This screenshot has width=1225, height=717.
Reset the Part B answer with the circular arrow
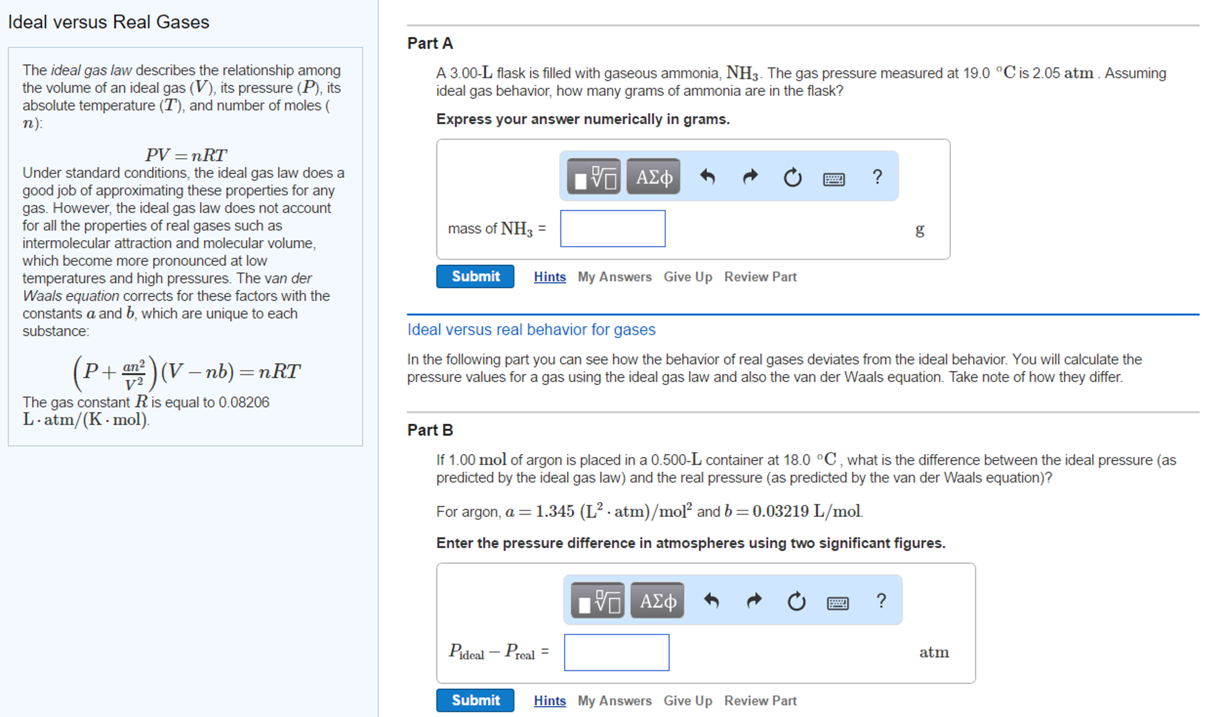(796, 601)
